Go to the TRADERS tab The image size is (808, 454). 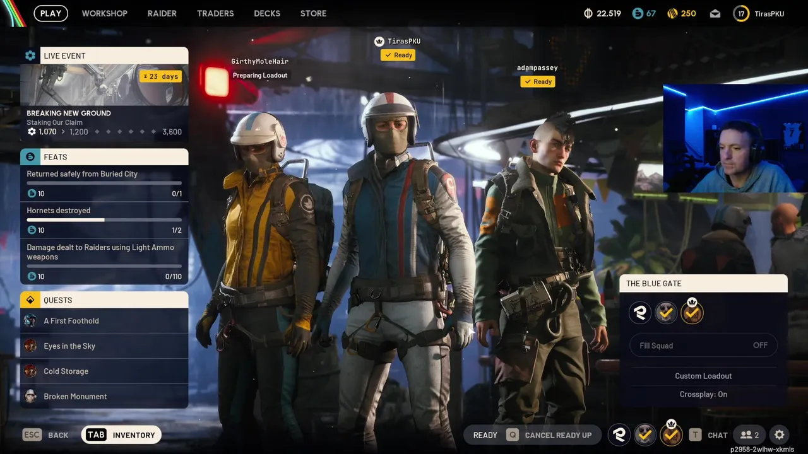pos(215,13)
